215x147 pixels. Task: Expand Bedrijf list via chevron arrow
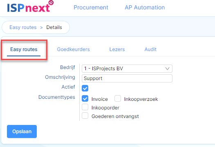pos(167,69)
